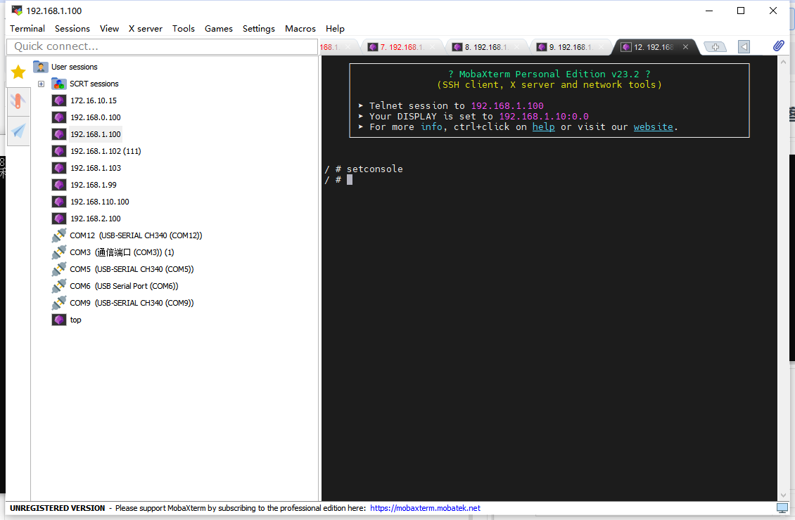Viewport: 795px width, 520px height.
Task: Select the User sessions tree label
Action: [74, 67]
